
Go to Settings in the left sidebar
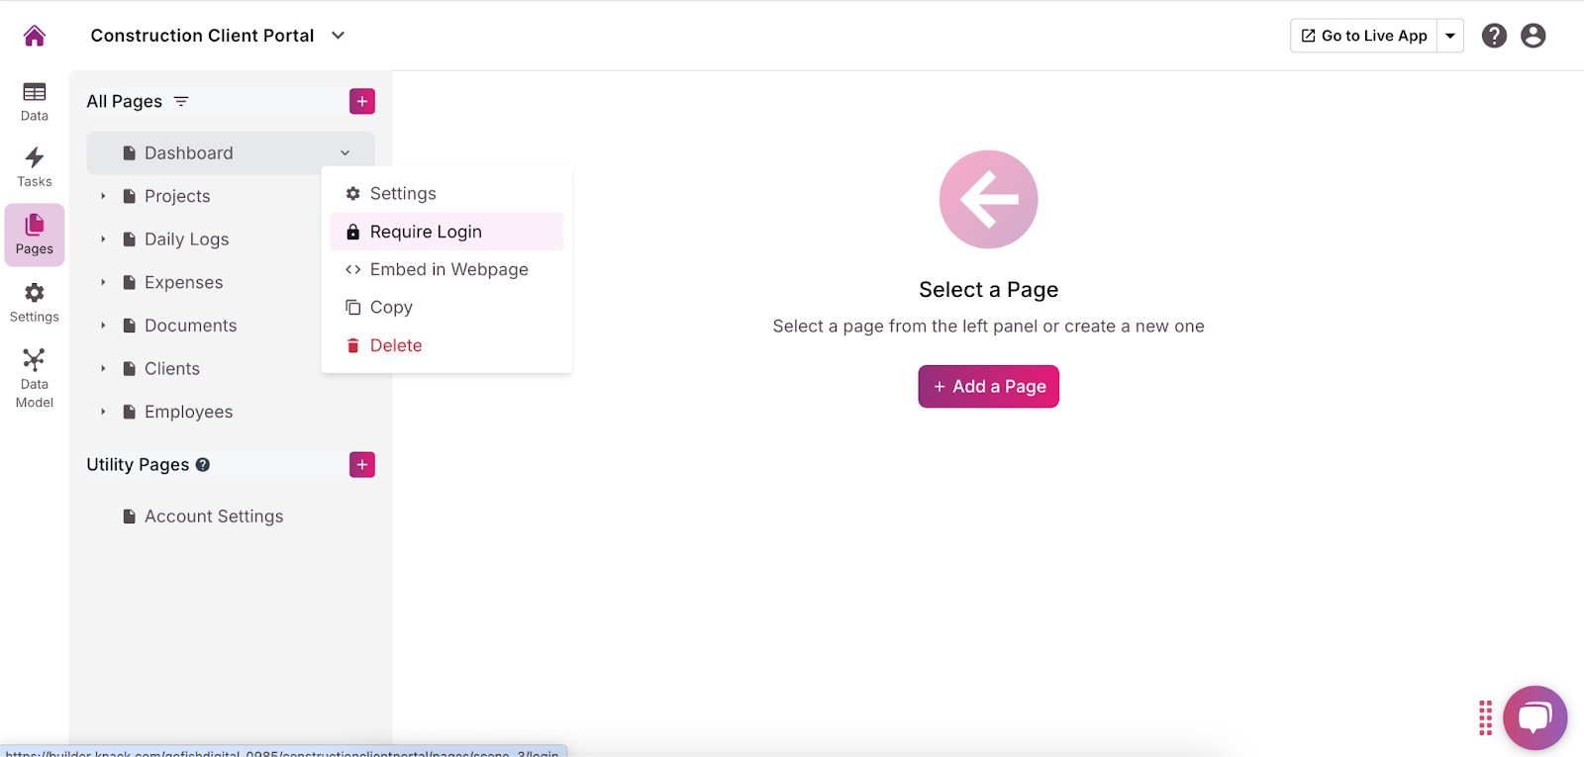coord(35,303)
